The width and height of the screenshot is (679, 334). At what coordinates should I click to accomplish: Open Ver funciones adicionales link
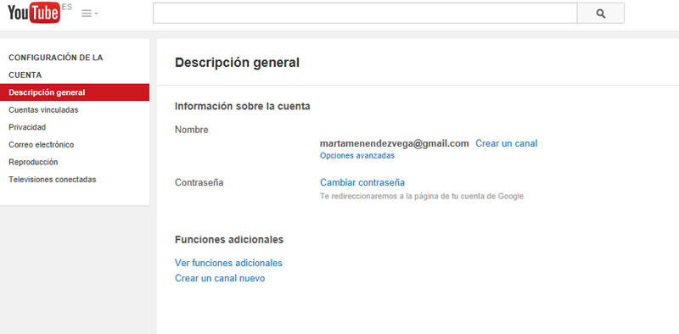click(x=228, y=263)
